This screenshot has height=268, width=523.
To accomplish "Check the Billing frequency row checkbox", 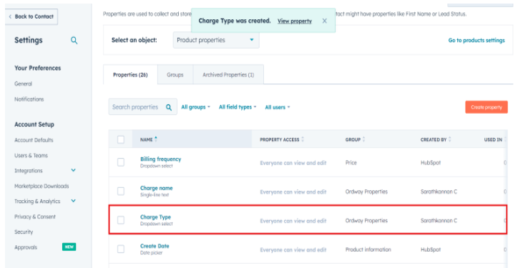I will pos(121,162).
